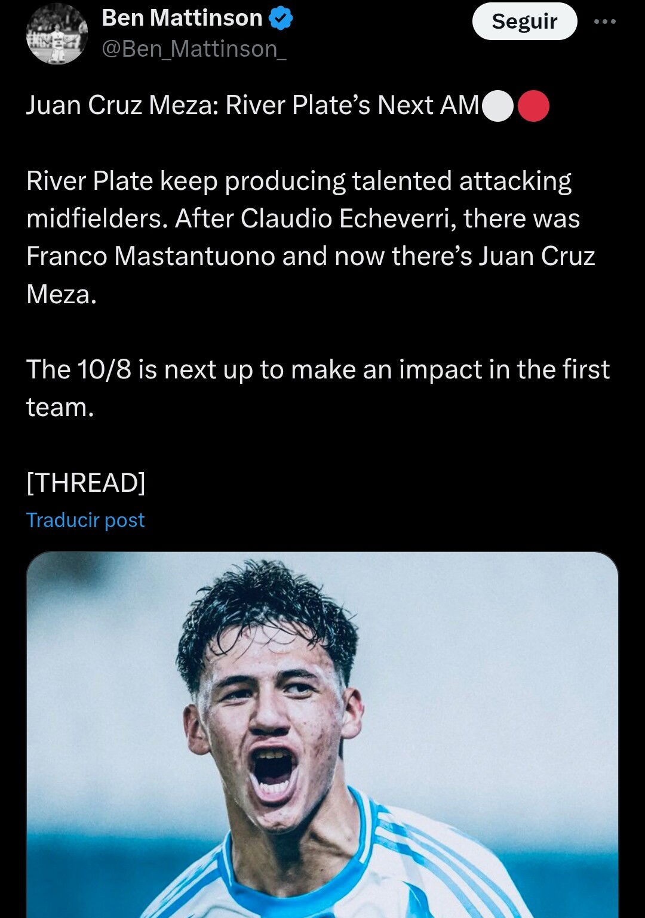This screenshot has height=918, width=645.
Task: Click the blue verified badge
Action: pyautogui.click(x=281, y=19)
